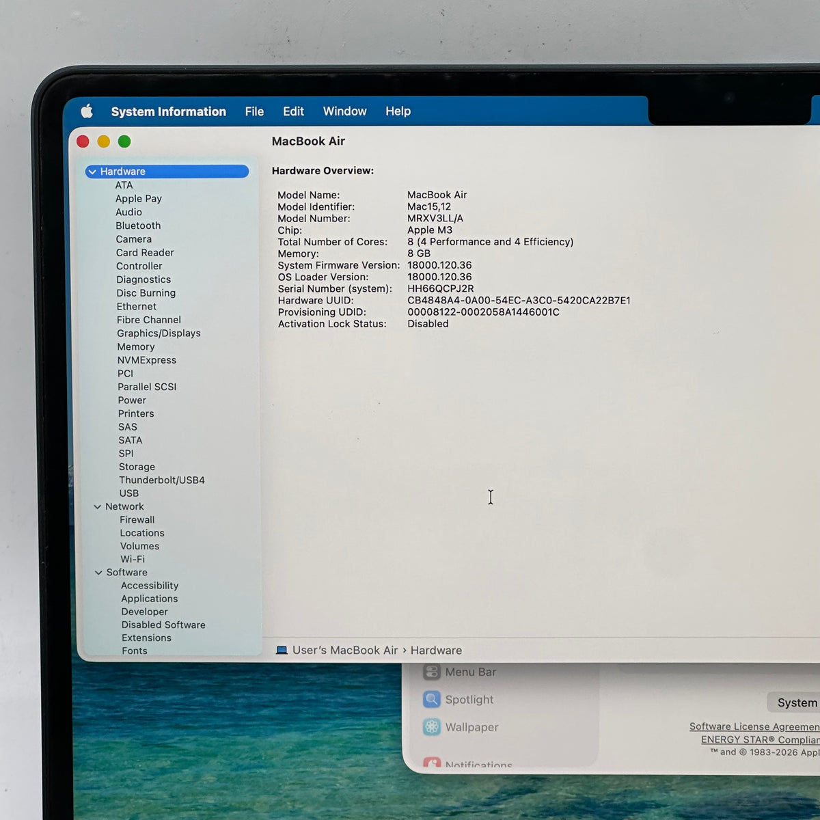Select Applications under Software
820x820 pixels.
(x=150, y=599)
